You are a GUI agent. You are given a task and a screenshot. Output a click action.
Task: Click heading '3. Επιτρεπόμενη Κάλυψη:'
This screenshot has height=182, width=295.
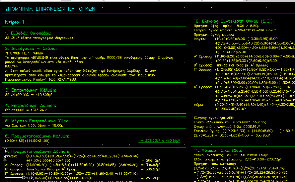(x=31, y=90)
